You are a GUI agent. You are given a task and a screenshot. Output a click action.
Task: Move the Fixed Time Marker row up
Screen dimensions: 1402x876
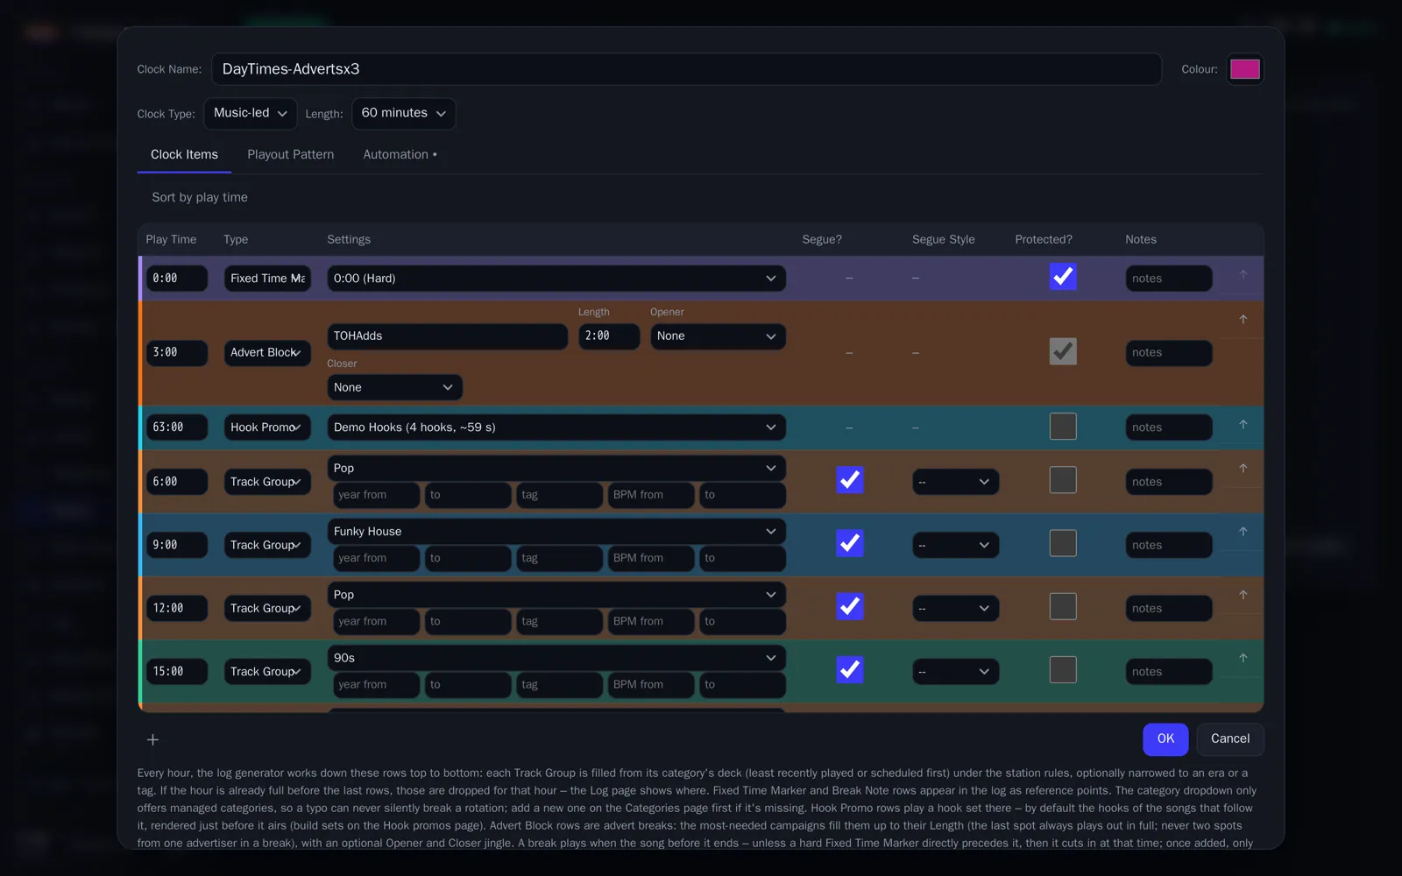coord(1243,275)
